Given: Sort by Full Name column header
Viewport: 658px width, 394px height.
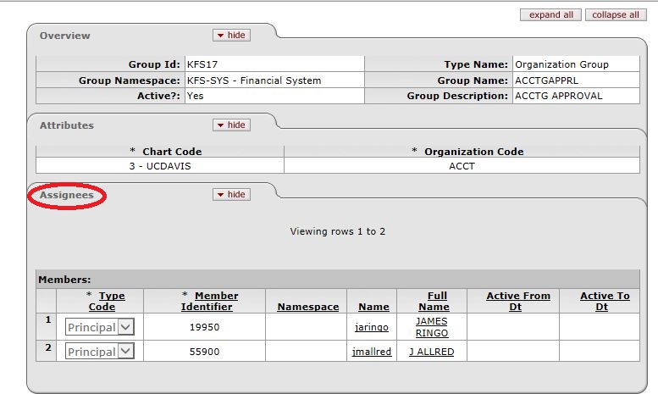Looking at the screenshot, I should coord(433,301).
